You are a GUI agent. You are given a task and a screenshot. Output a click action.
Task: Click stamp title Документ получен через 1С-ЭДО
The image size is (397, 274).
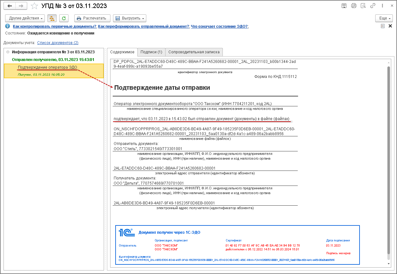pos(169,232)
